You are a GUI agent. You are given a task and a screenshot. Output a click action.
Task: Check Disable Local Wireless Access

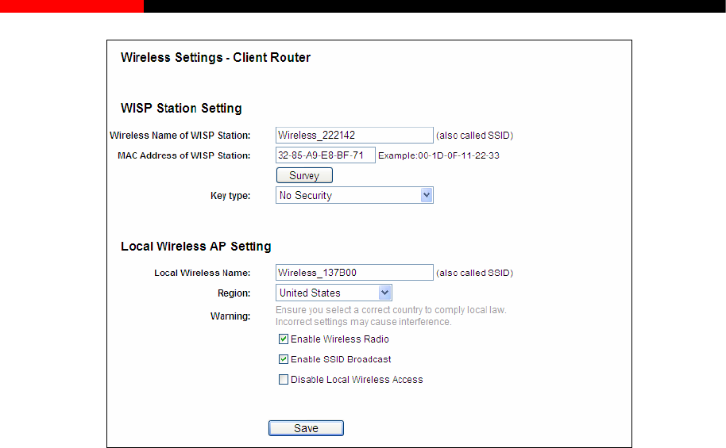click(x=284, y=380)
